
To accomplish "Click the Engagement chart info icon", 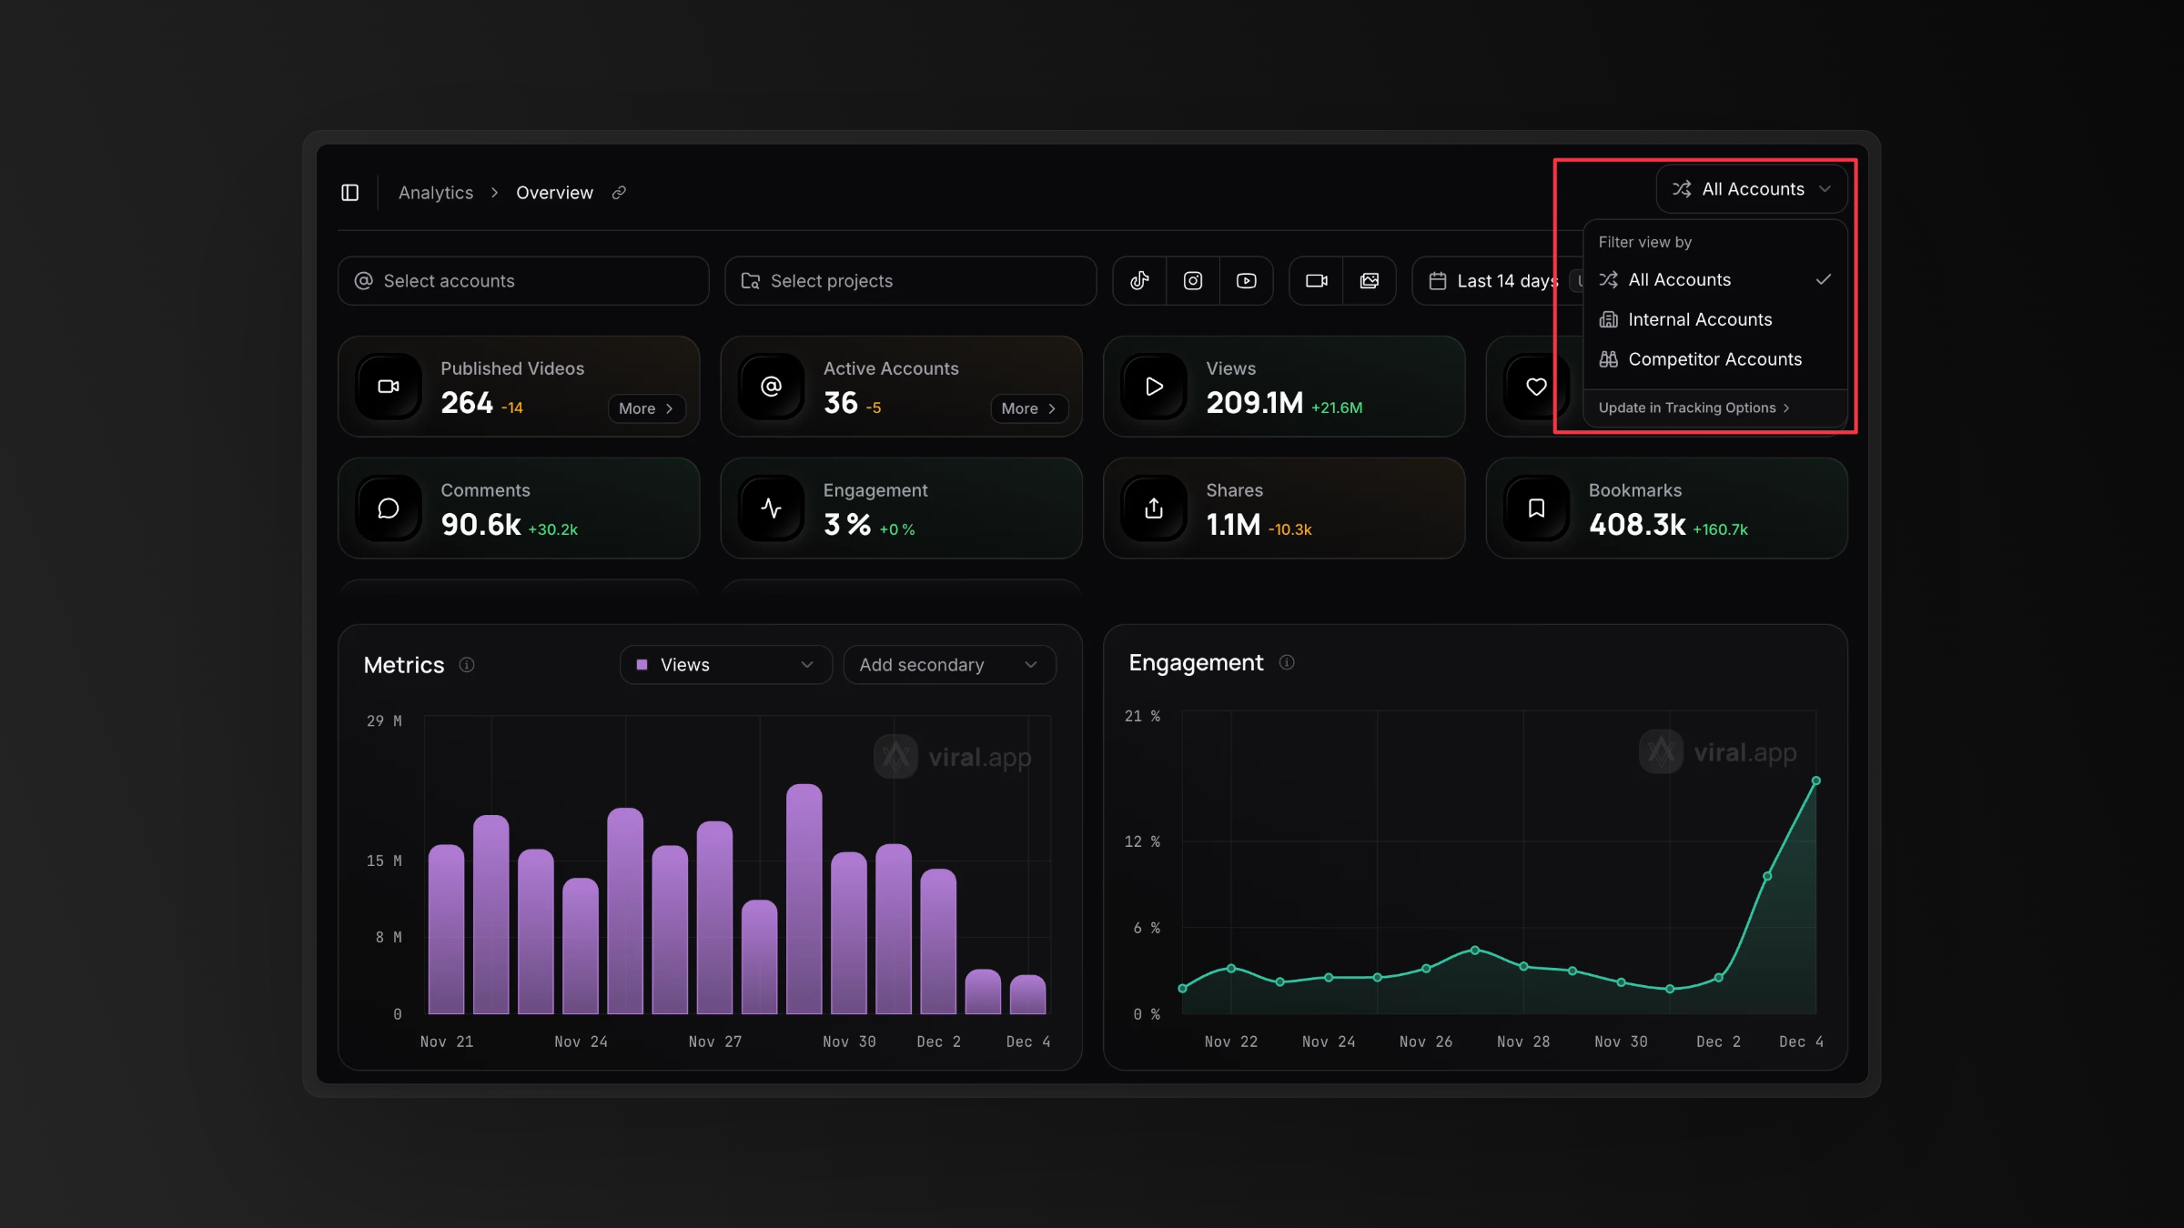I will 1286,662.
